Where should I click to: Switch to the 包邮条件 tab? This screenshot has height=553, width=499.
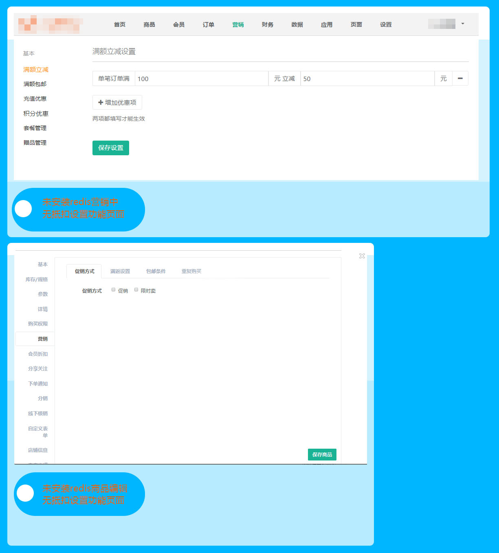tap(156, 271)
